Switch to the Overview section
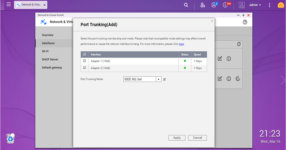The height and width of the screenshot is (150, 286). tap(48, 35)
